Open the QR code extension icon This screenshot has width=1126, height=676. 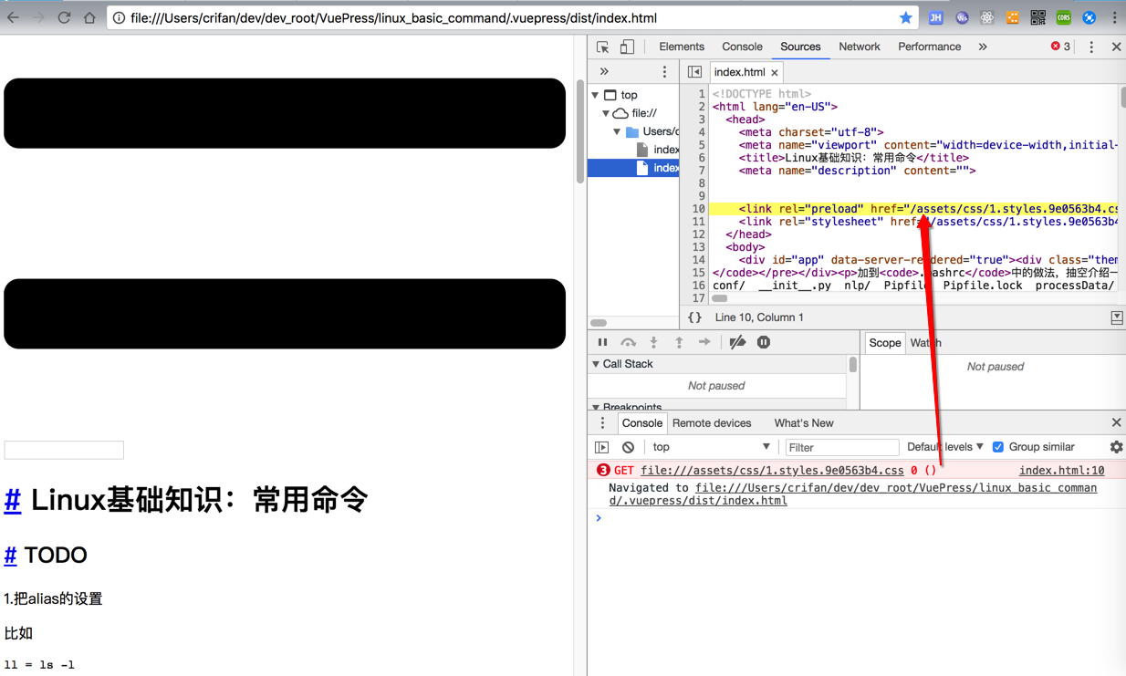tap(1038, 17)
